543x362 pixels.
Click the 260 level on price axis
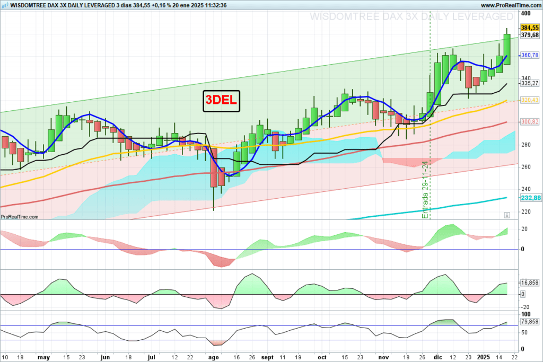point(526,167)
